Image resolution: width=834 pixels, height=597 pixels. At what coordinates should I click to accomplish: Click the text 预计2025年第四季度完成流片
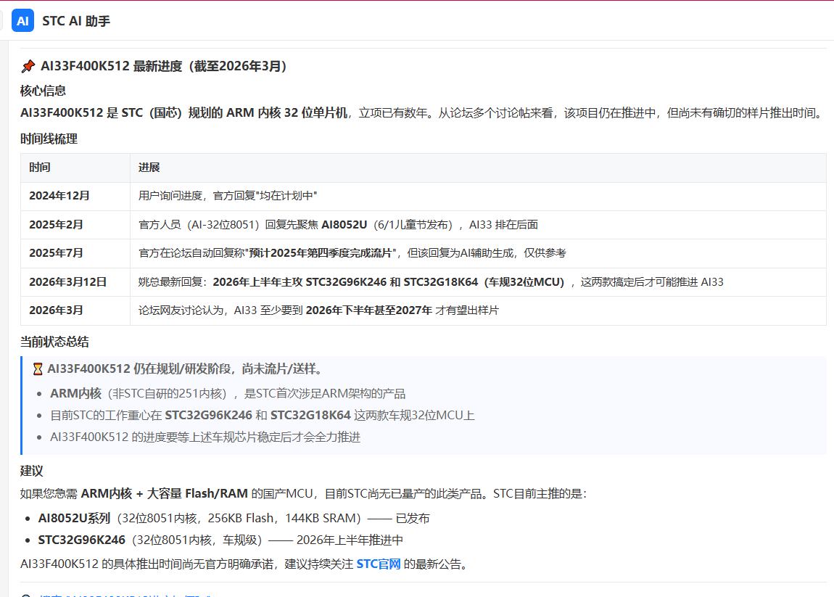(321, 253)
